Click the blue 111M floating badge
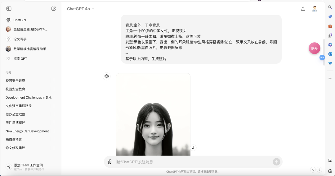The width and height of the screenshot is (335, 176). point(322,58)
